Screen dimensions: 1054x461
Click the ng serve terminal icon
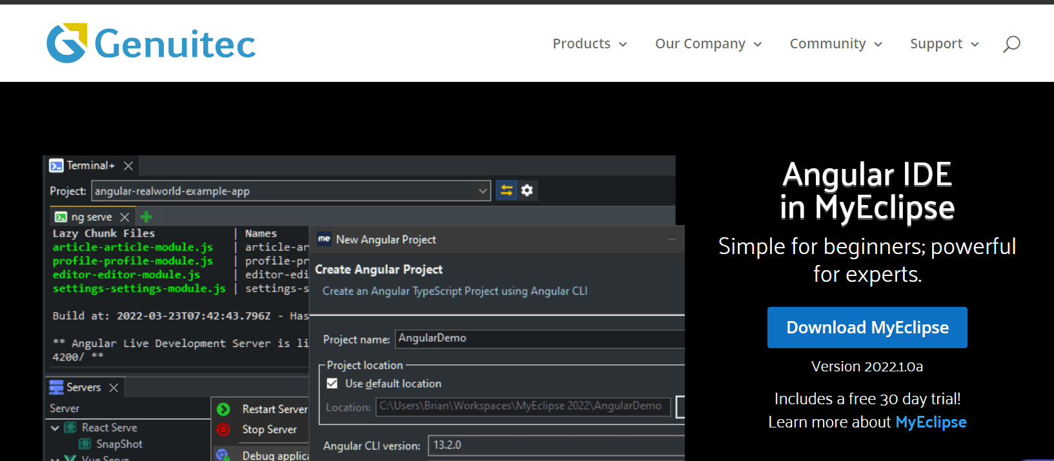point(61,217)
